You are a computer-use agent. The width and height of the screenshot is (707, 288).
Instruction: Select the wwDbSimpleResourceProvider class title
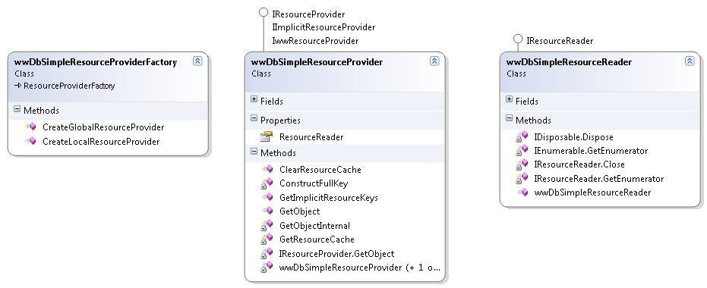coord(317,62)
